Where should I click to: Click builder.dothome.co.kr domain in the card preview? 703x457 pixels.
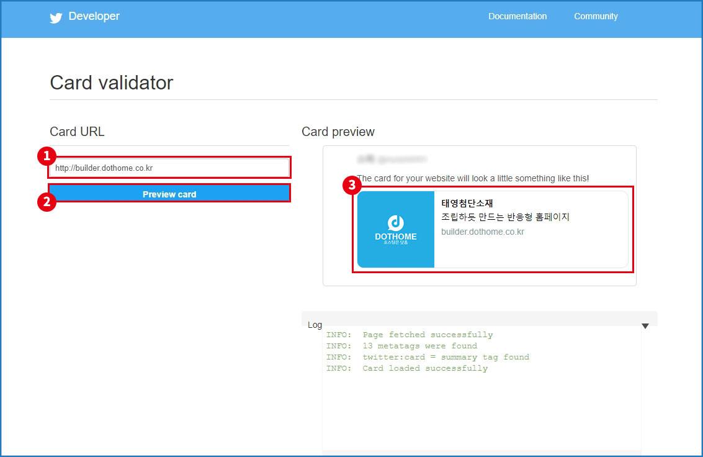[483, 232]
